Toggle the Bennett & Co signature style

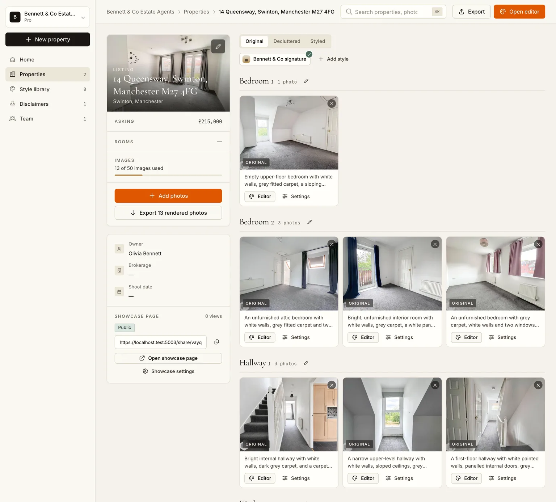[x=275, y=59]
